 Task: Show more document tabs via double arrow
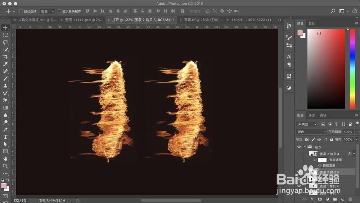279,20
